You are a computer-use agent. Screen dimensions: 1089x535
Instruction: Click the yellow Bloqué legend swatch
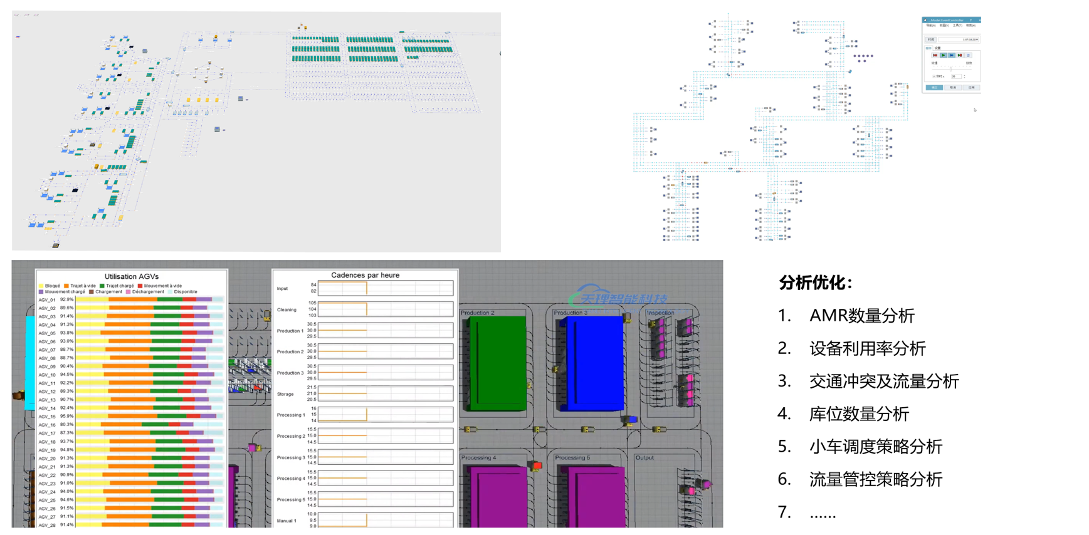[x=41, y=286]
